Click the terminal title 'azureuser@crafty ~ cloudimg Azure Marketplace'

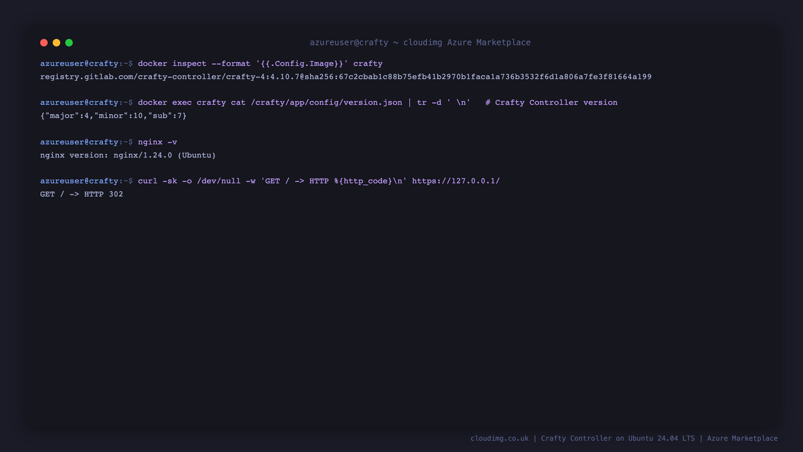(420, 43)
